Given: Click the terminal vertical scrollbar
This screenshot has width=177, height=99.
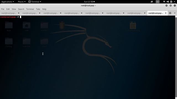Looking at the screenshot, I should pos(176,57).
